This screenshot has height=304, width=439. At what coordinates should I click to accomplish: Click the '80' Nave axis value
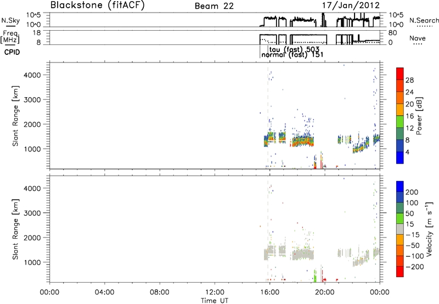coord(392,33)
